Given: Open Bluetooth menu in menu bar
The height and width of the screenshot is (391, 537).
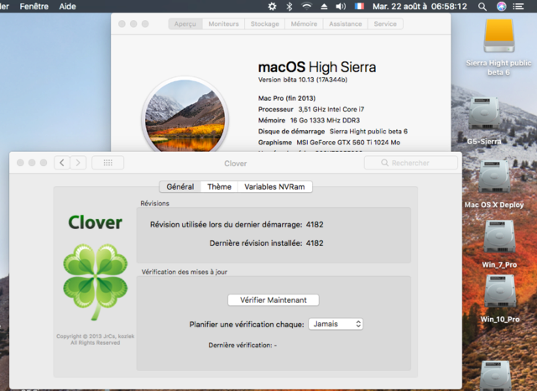Looking at the screenshot, I should 289,6.
